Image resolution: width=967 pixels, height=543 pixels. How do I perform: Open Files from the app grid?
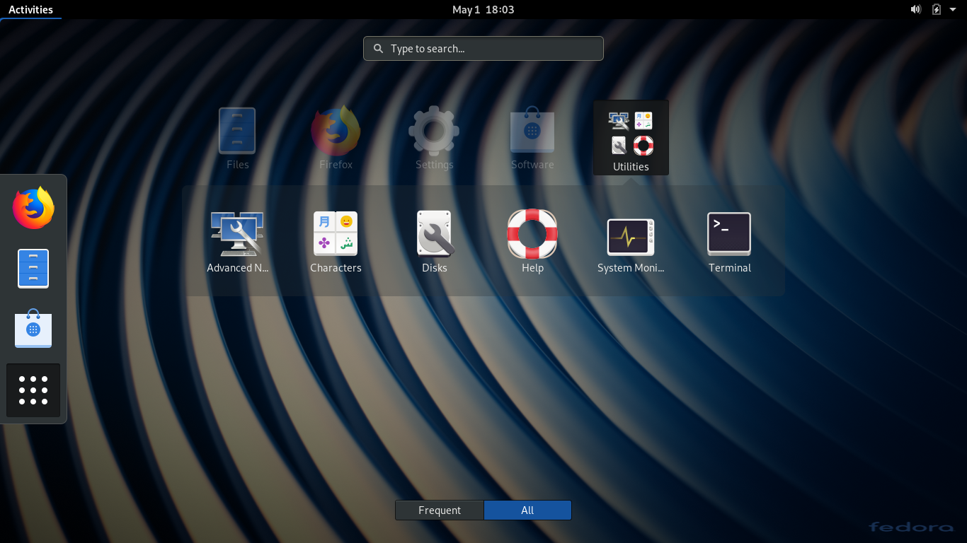coord(237,138)
